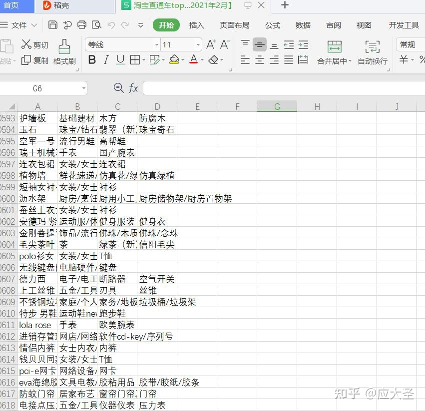Click the eraser clear-format icon

(x=213, y=59)
